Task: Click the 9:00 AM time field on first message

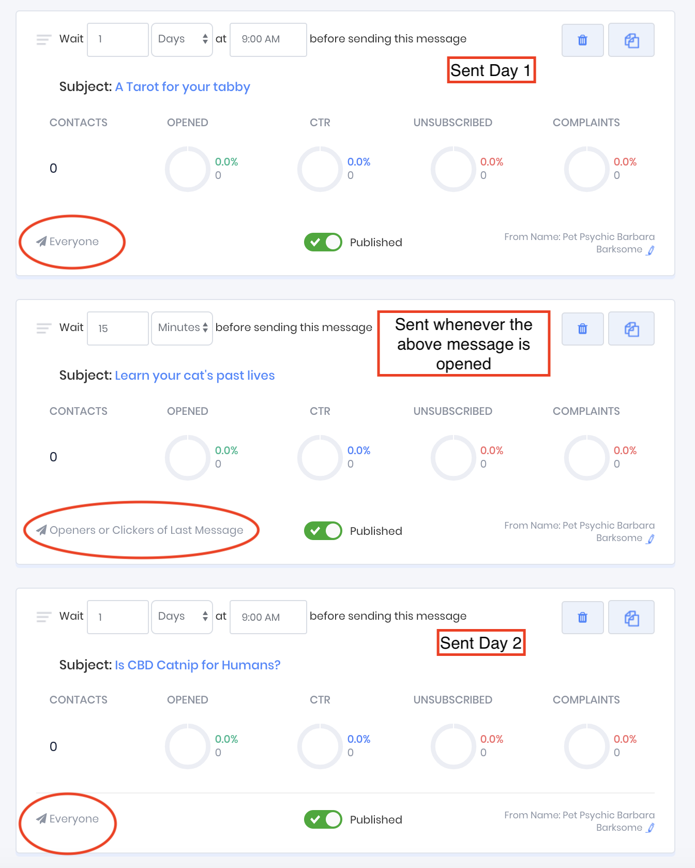Action: (x=268, y=39)
